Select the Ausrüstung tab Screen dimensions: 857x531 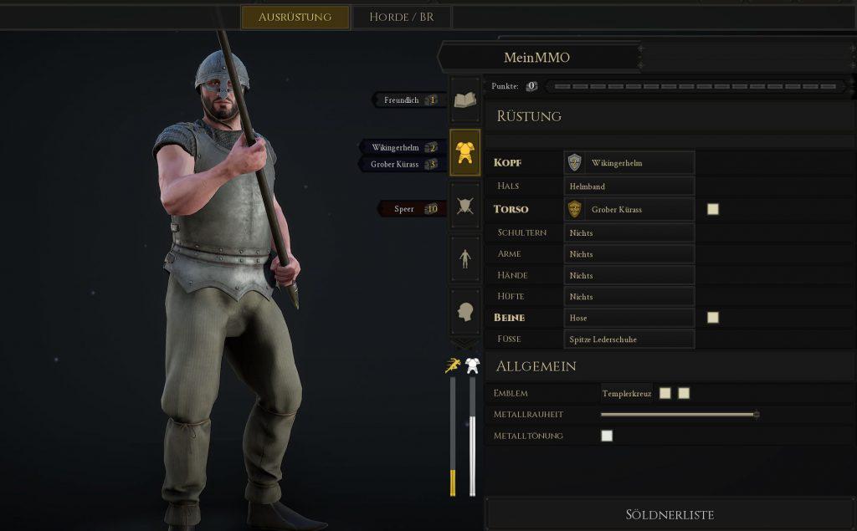(x=295, y=17)
